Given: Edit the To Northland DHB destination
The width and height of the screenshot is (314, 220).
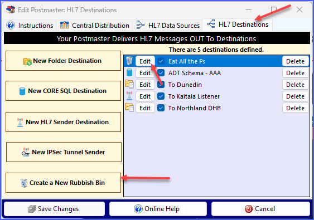Looking at the screenshot, I should pyautogui.click(x=145, y=108).
